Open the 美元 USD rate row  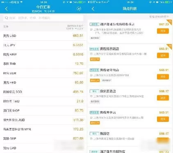43,36
